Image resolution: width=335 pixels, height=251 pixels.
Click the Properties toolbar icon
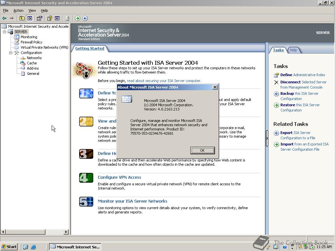(39, 18)
